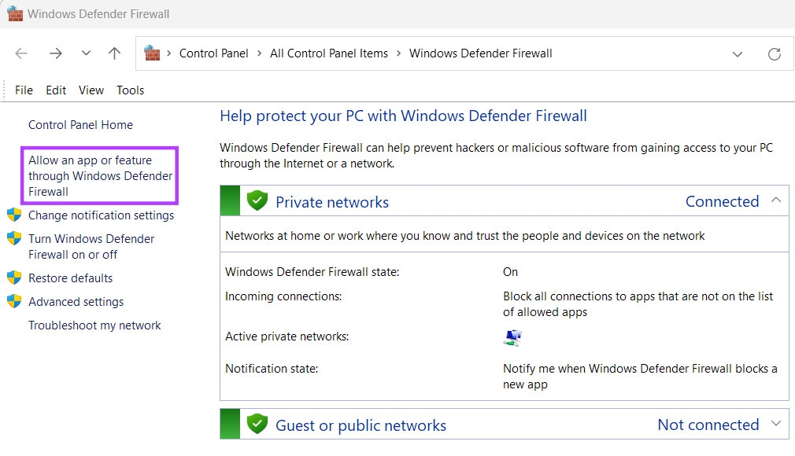The image size is (795, 456).
Task: Collapse the Private networks section
Action: pos(776,200)
